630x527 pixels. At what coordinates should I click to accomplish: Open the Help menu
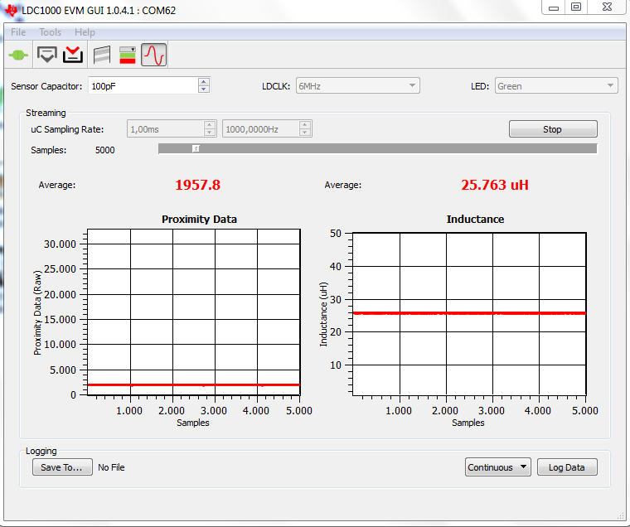85,32
